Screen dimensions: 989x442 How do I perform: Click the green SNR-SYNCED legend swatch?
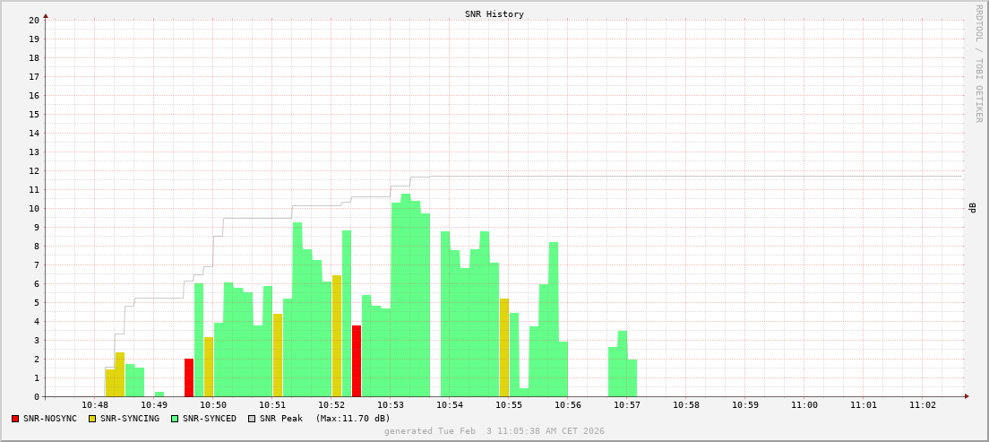(x=175, y=419)
